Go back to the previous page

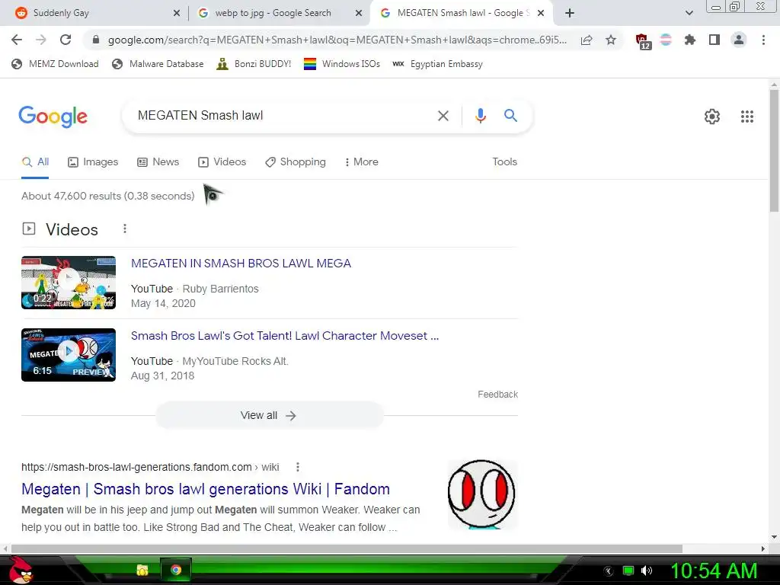(17, 40)
